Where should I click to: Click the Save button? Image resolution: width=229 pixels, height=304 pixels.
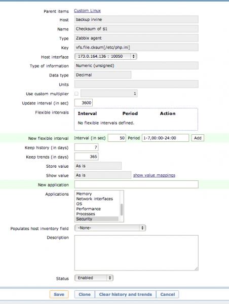tap(59, 294)
